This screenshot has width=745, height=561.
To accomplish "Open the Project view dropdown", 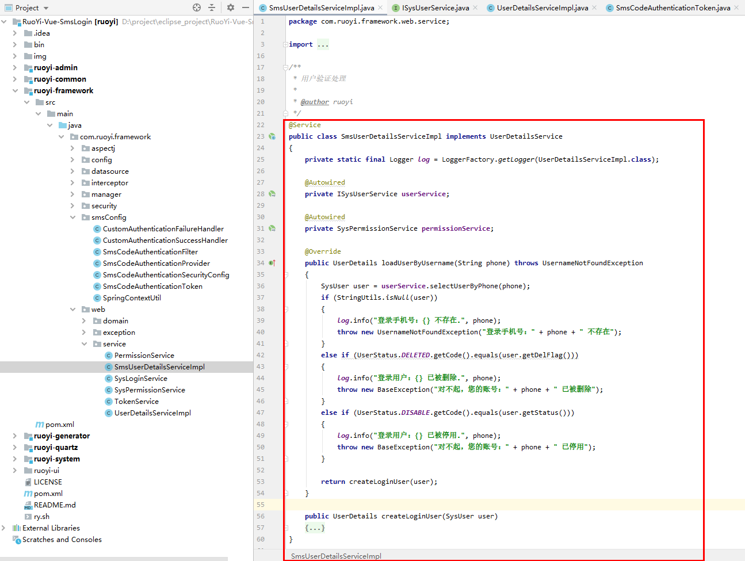I will pyautogui.click(x=46, y=8).
